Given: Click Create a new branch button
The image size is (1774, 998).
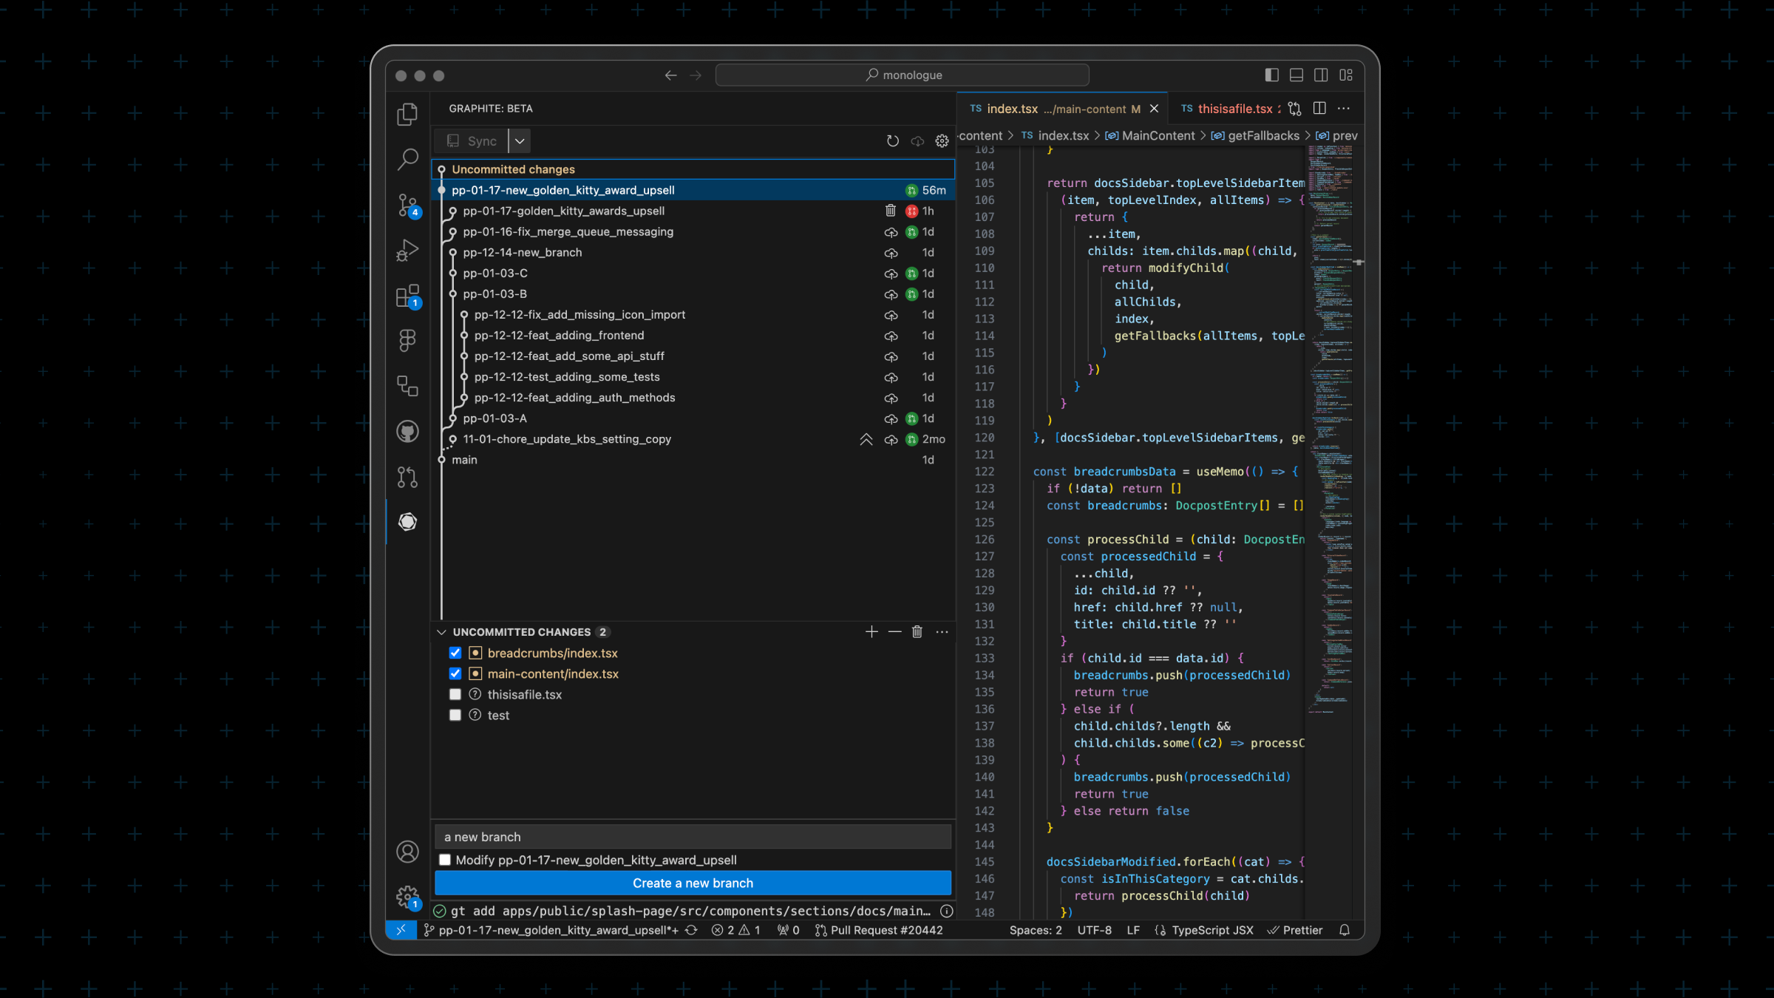Looking at the screenshot, I should (x=692, y=882).
